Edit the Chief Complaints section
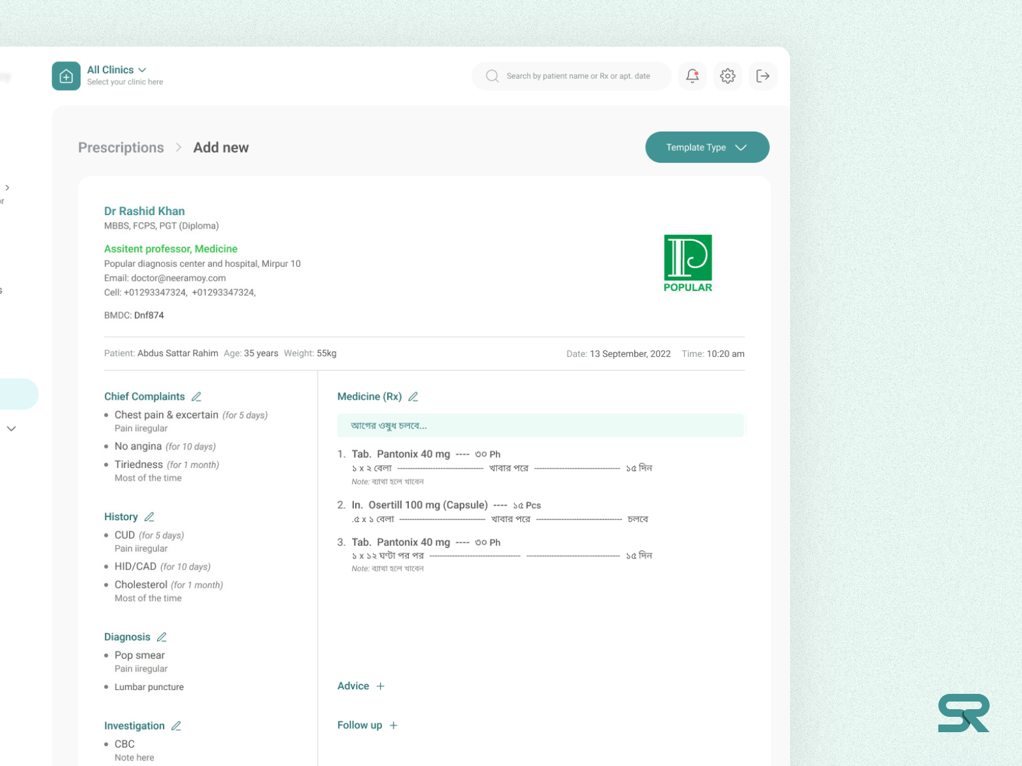 197,396
